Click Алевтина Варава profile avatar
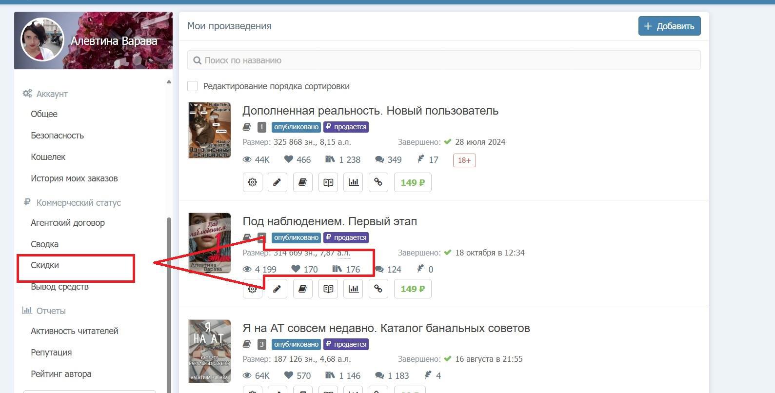The height and width of the screenshot is (393, 775). click(42, 40)
